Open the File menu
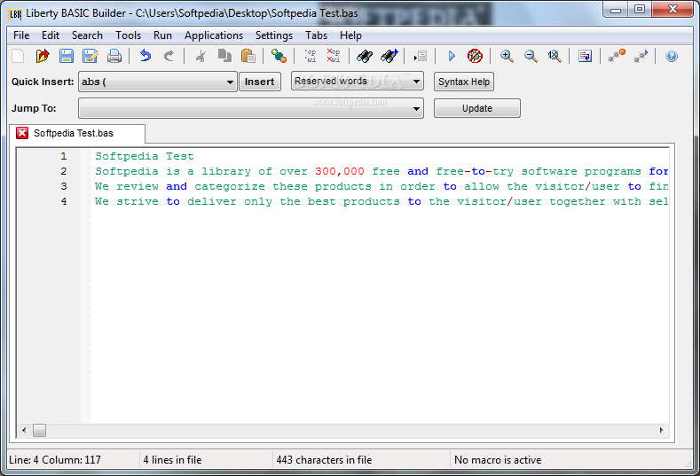The height and width of the screenshot is (476, 700). pos(21,35)
